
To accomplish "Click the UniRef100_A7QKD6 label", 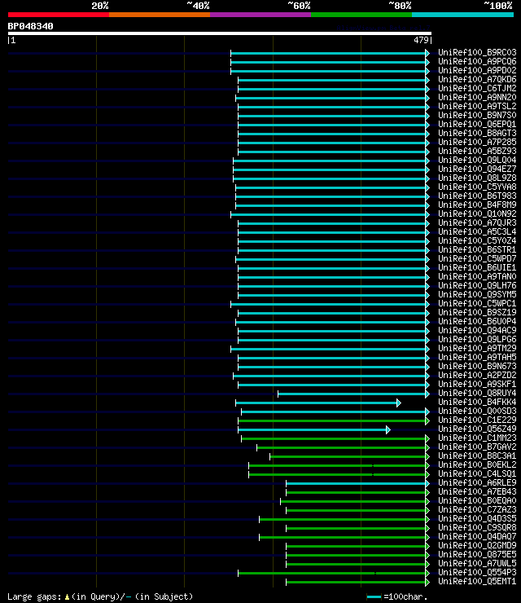I will point(477,79).
